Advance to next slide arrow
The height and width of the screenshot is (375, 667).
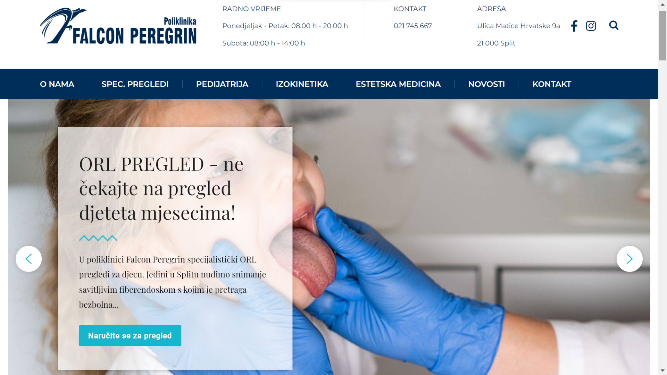[629, 259]
